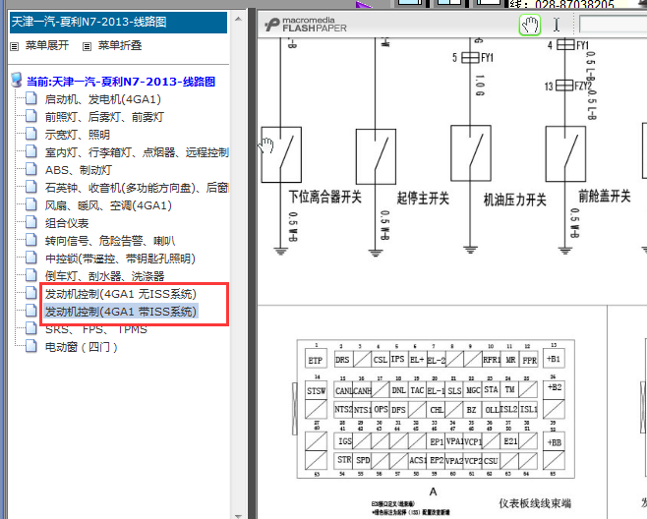Open ABS、制动灯 diagram
The image size is (647, 519).
point(79,170)
